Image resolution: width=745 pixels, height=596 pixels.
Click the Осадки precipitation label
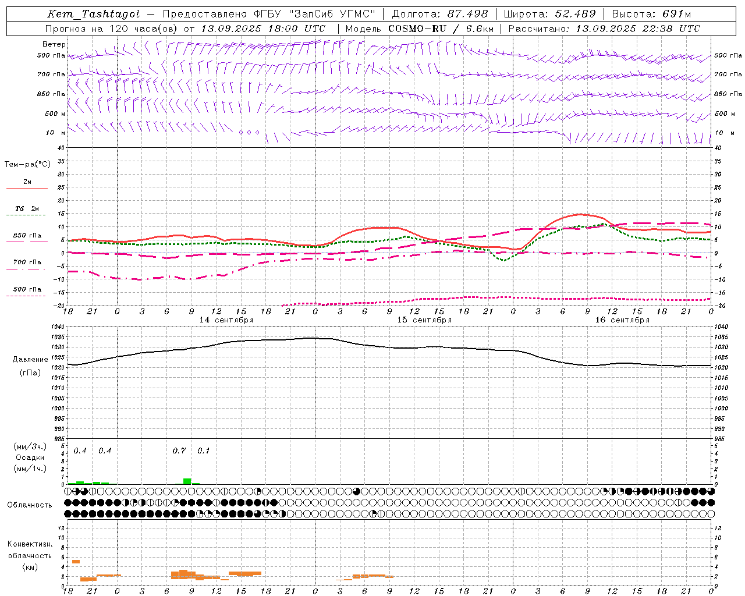30,457
